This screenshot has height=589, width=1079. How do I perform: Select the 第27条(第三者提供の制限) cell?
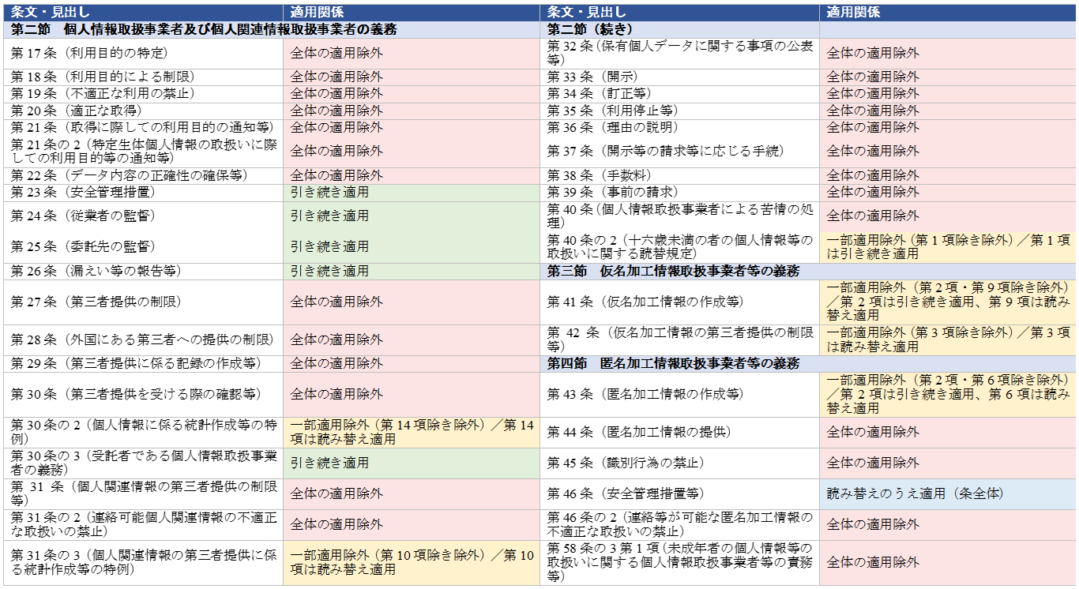144,302
